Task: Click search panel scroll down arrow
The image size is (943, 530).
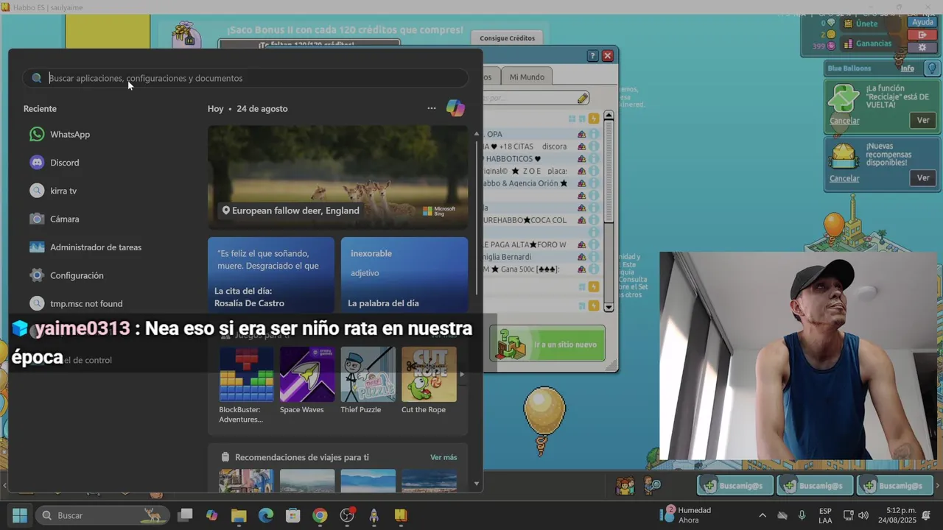Action: pos(477,484)
